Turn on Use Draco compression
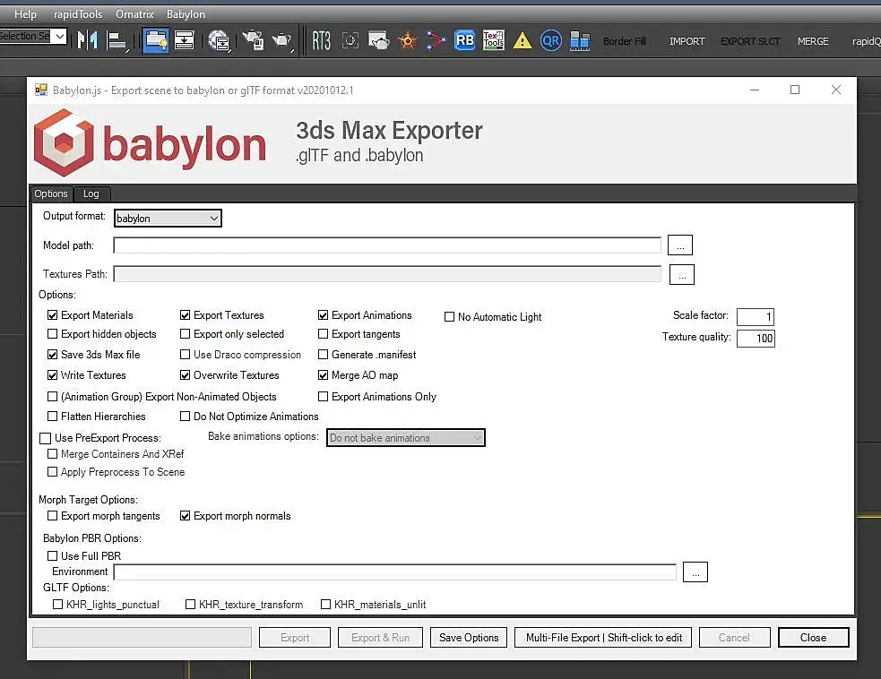The width and height of the screenshot is (881, 679). click(x=185, y=355)
